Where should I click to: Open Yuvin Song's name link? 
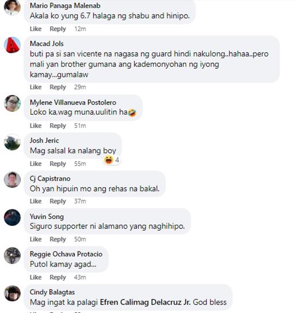pyautogui.click(x=47, y=217)
